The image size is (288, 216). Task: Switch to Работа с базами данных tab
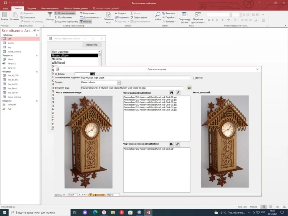(76, 8)
